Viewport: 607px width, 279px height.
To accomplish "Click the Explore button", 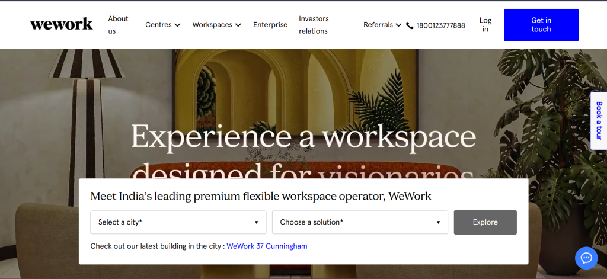I will (x=485, y=222).
